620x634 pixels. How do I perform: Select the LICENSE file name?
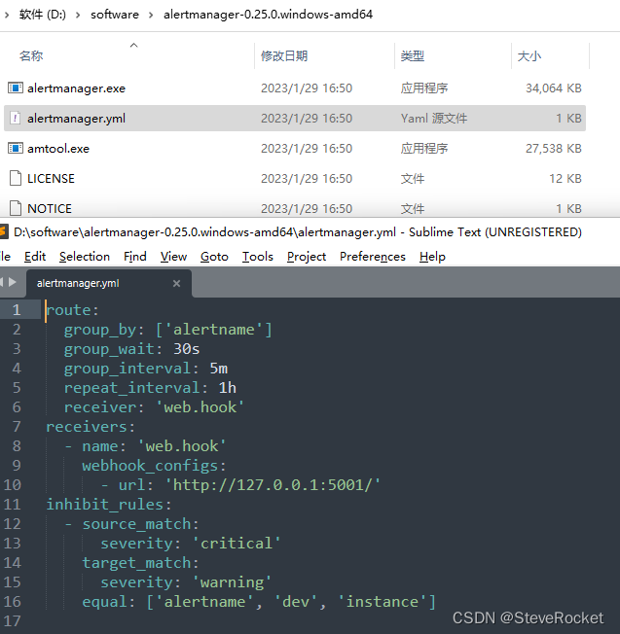[x=51, y=178]
